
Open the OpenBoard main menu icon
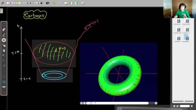pyautogui.click(x=3, y=3)
